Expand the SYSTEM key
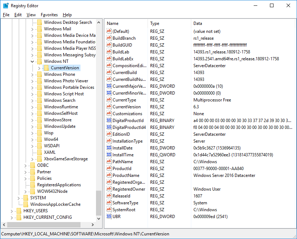 tap(18, 198)
